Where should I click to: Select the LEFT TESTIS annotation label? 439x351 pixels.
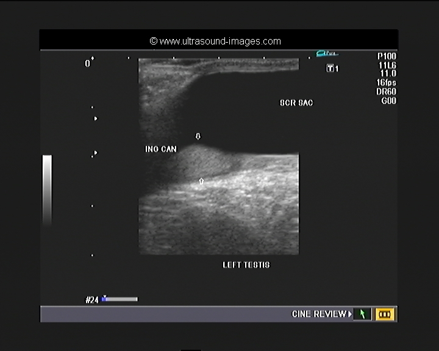246,265
